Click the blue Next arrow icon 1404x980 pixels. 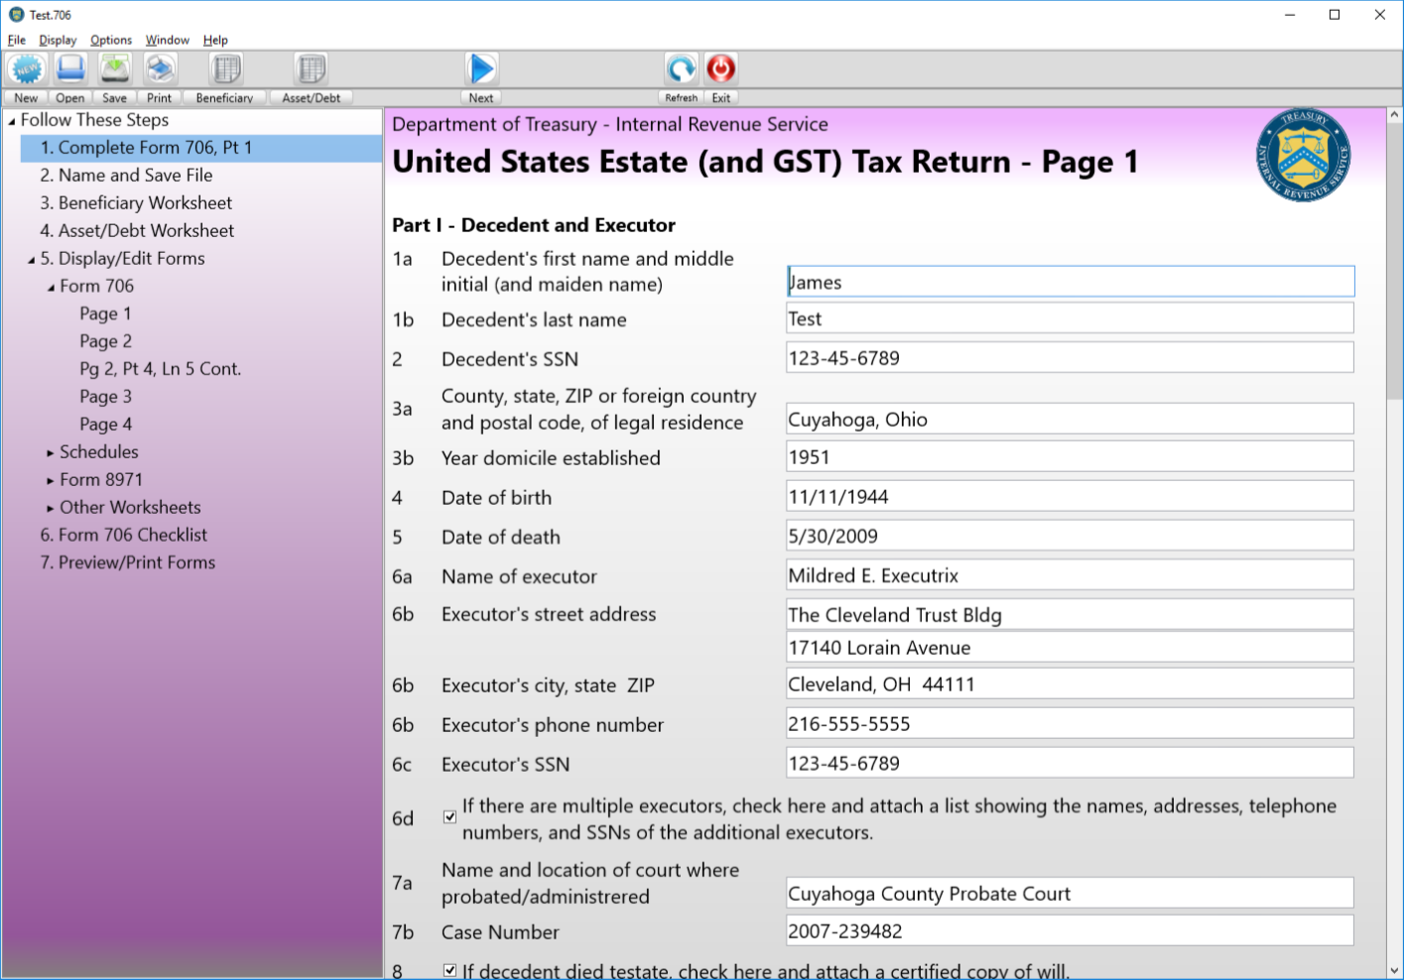coord(481,68)
